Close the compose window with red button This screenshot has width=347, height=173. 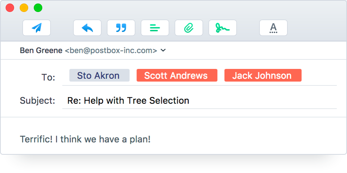pos(10,8)
